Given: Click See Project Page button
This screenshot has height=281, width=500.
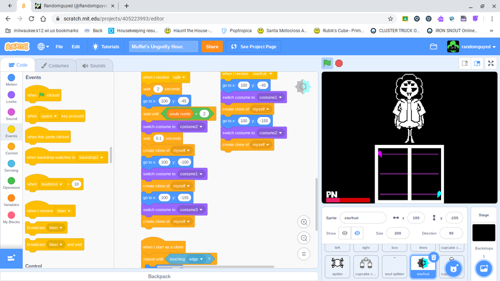Looking at the screenshot, I should click(253, 47).
